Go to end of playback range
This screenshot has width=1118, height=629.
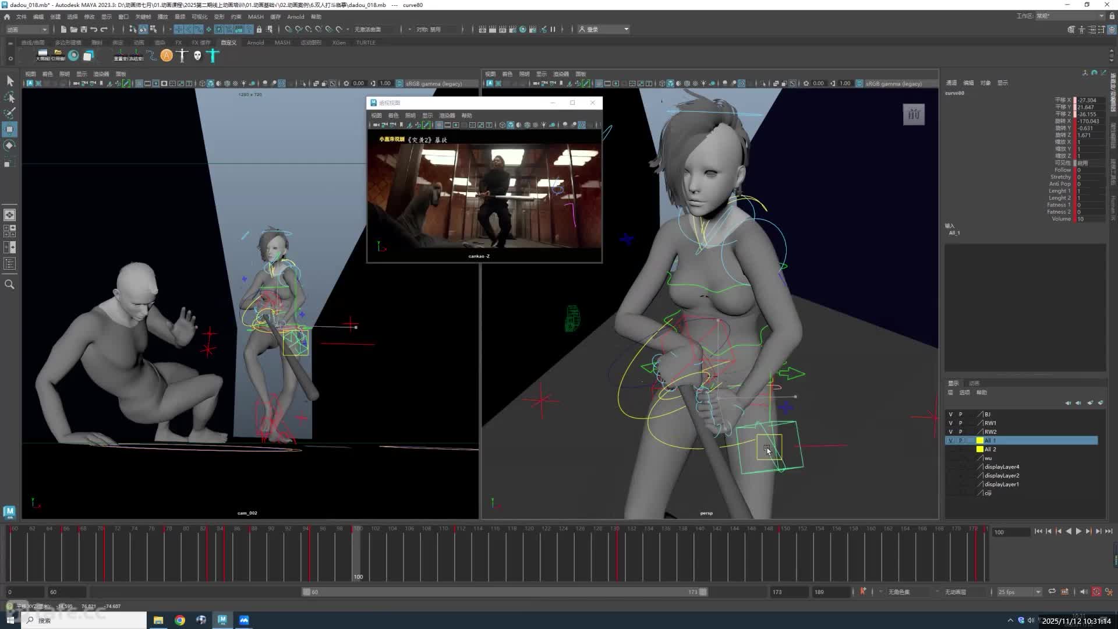1108,531
